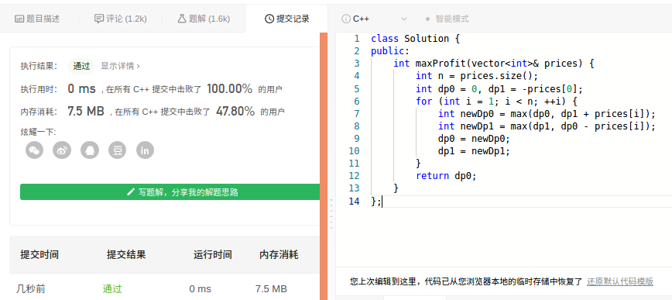Click line 7 newDp0 assignment
Viewport: 672px width, 300px height.
[547, 114]
